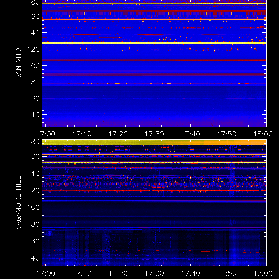This screenshot has width=279, height=279.
Task: Pick the 160 label on Sagamore Hill axis
Action: click(x=33, y=157)
